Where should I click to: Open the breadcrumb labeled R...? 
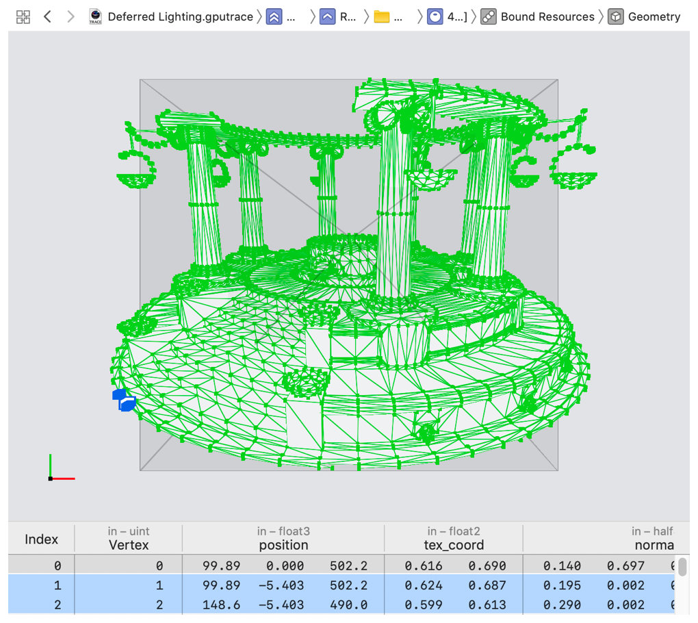pos(348,17)
